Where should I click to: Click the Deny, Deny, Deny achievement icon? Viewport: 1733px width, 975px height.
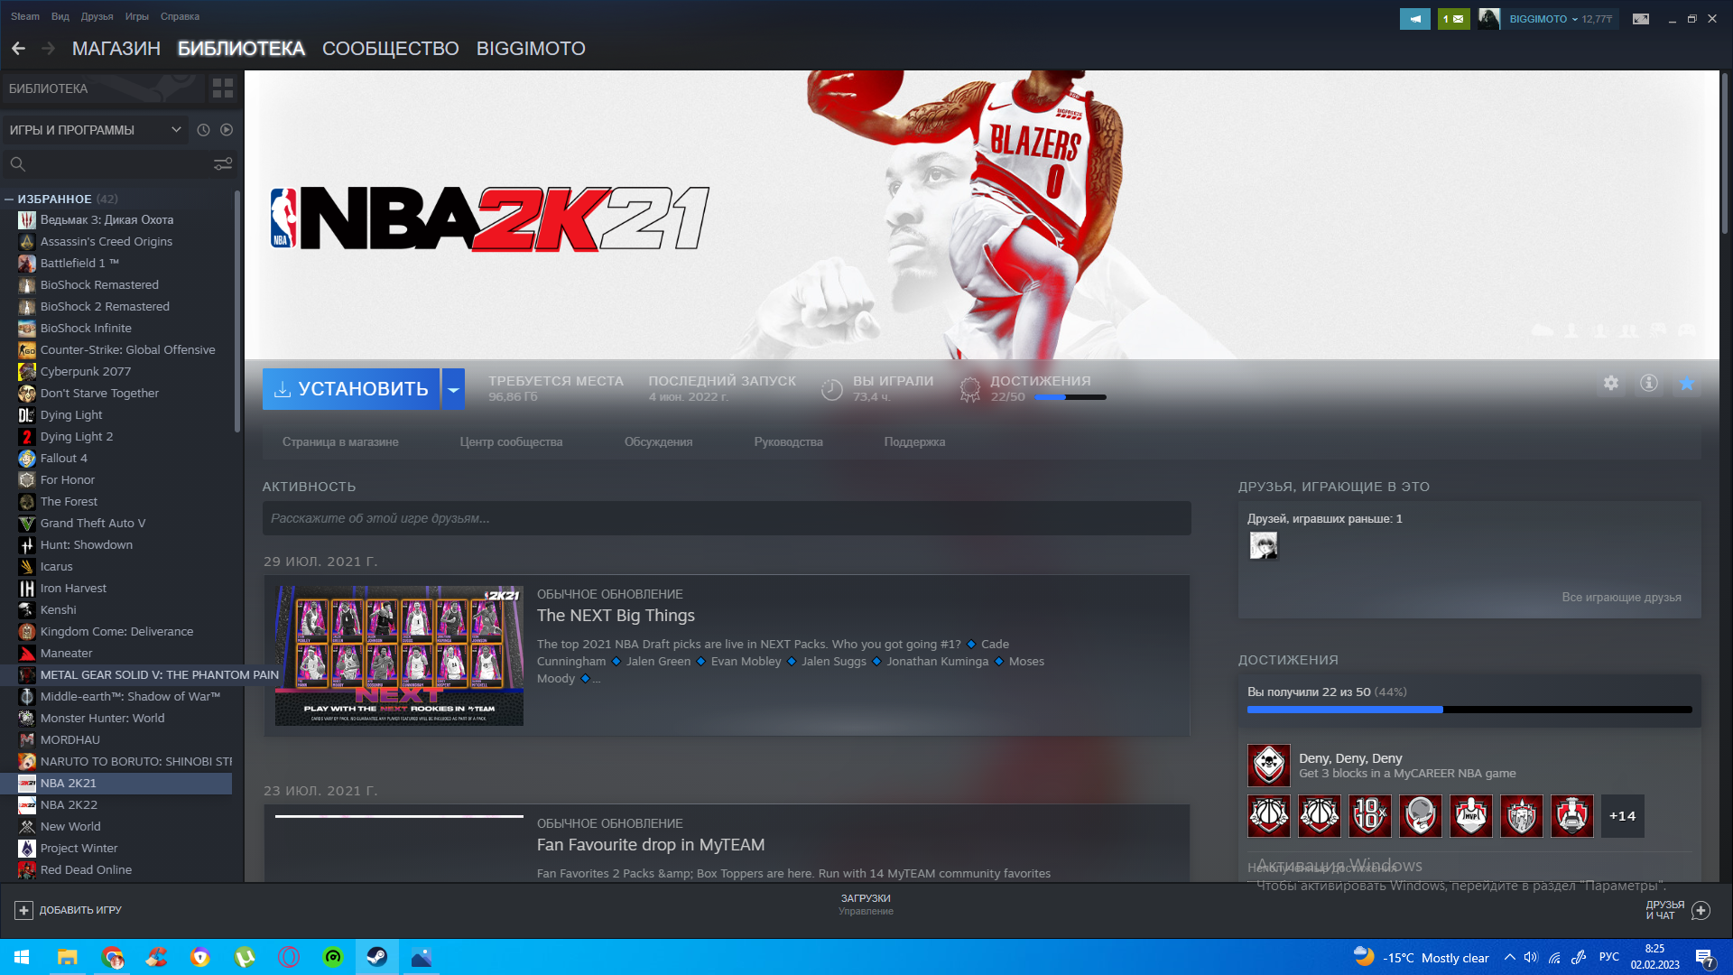pyautogui.click(x=1269, y=766)
